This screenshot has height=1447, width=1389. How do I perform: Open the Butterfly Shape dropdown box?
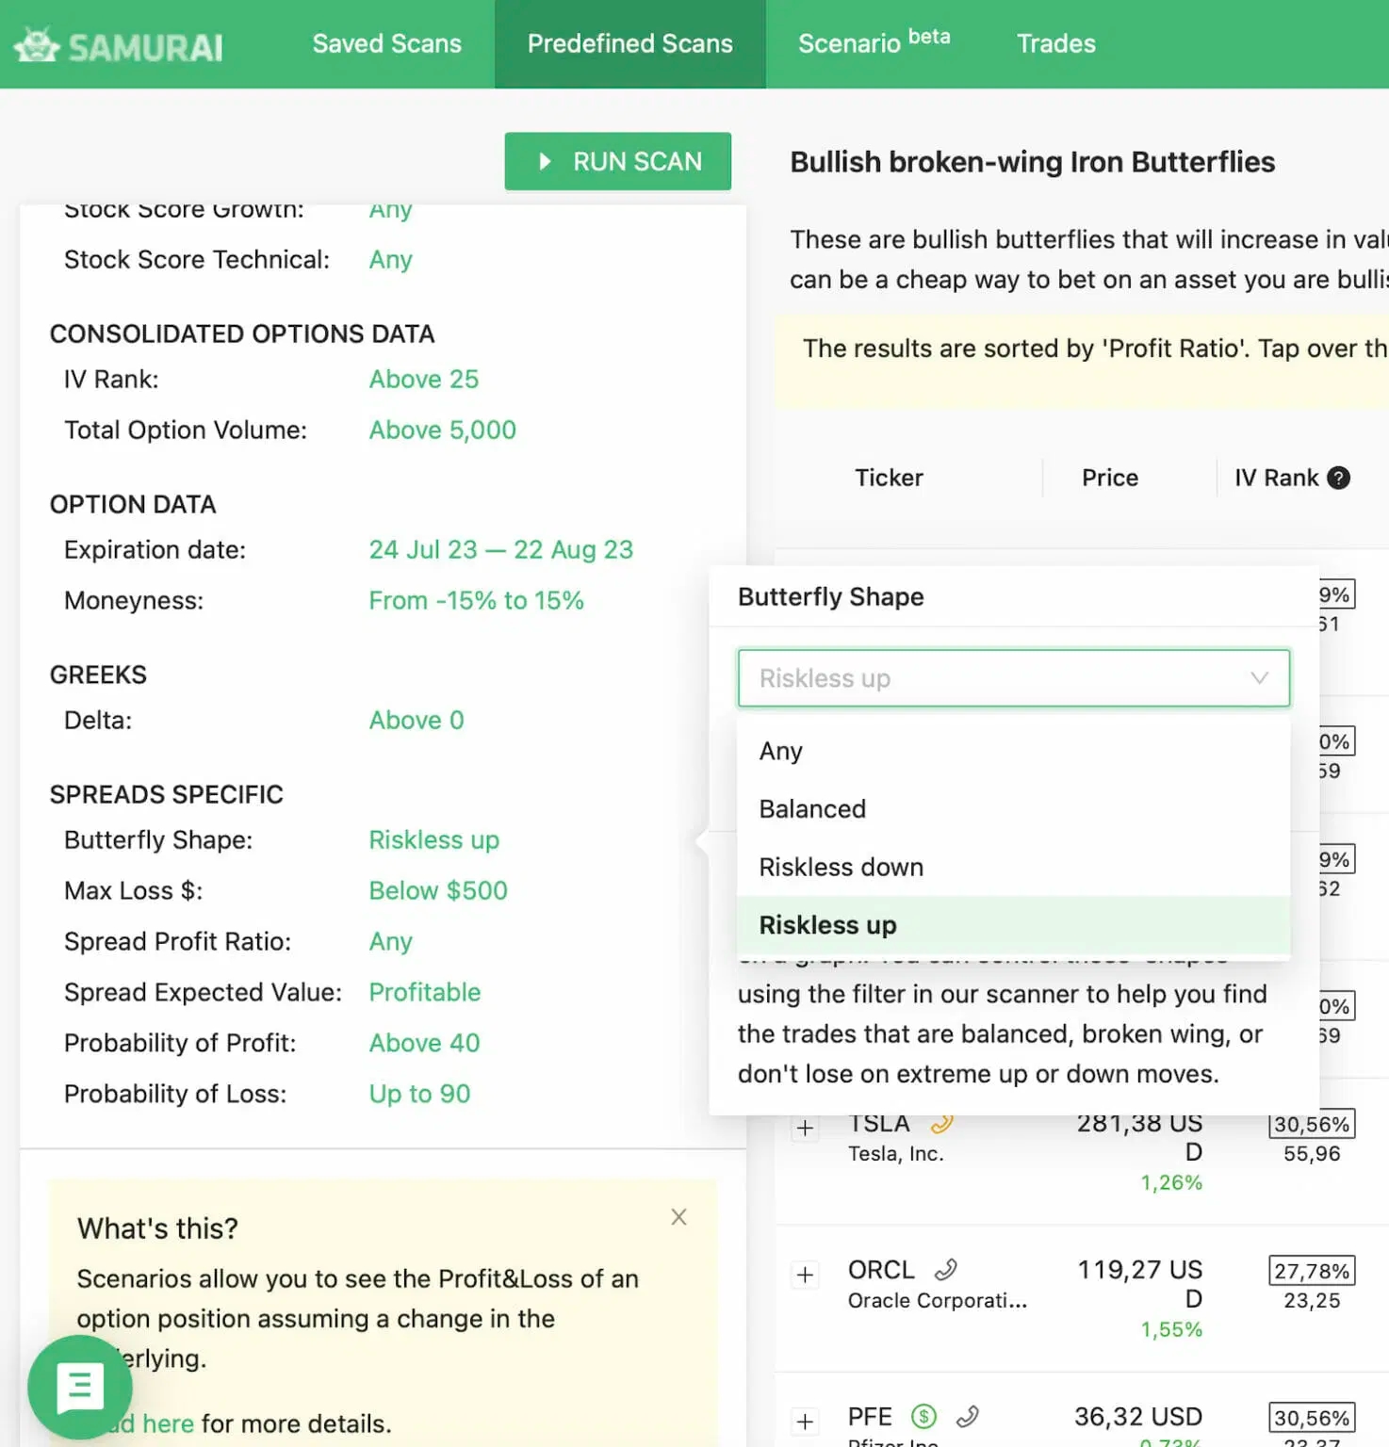coord(1013,678)
